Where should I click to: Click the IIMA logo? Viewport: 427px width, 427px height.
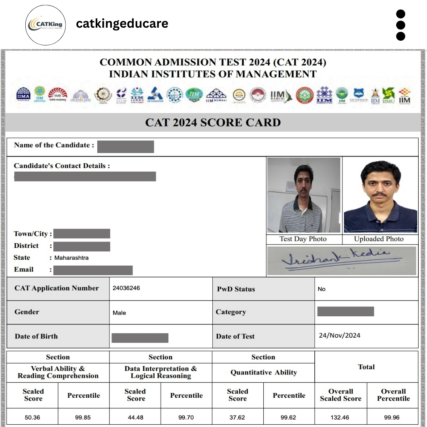(23, 94)
